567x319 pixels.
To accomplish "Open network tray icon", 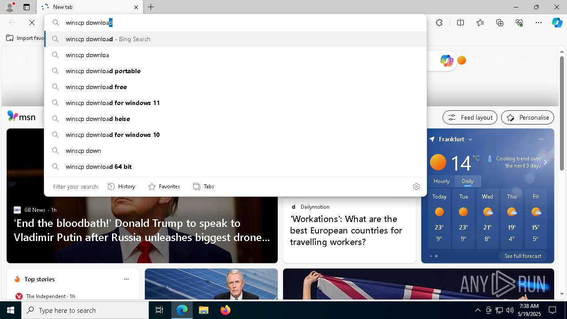I will pos(499,310).
